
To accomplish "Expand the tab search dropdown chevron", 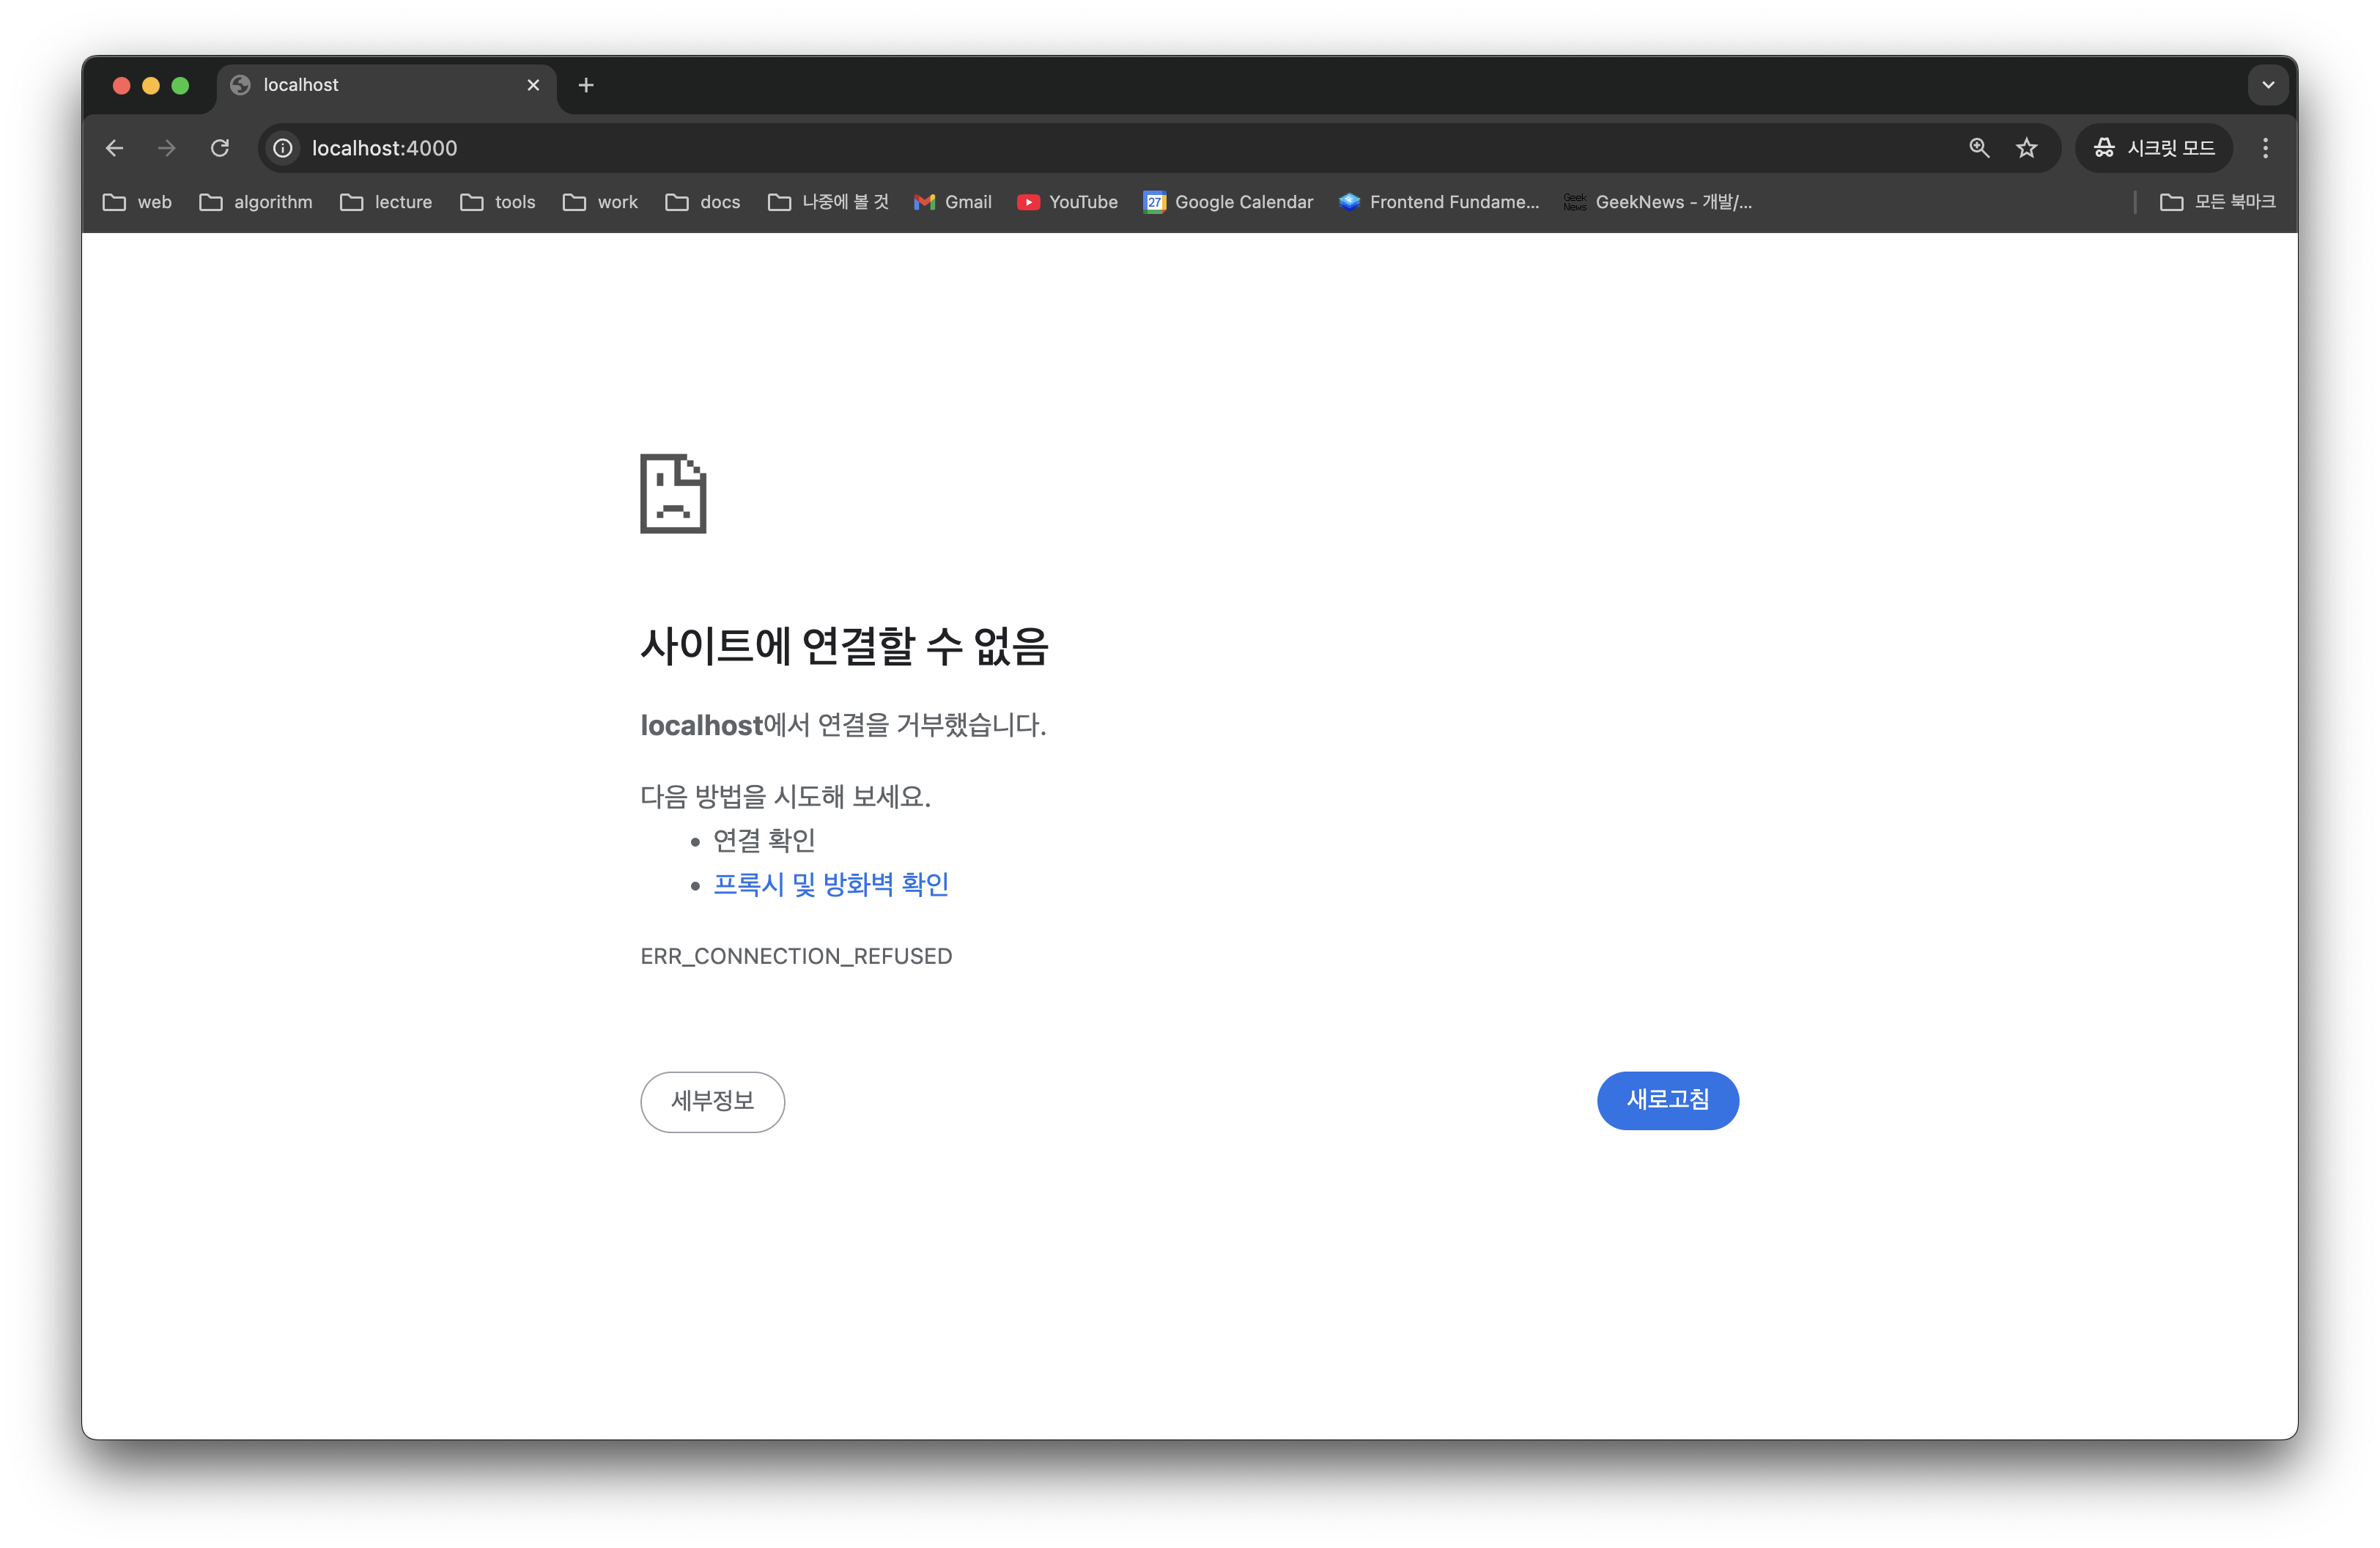I will 2268,85.
